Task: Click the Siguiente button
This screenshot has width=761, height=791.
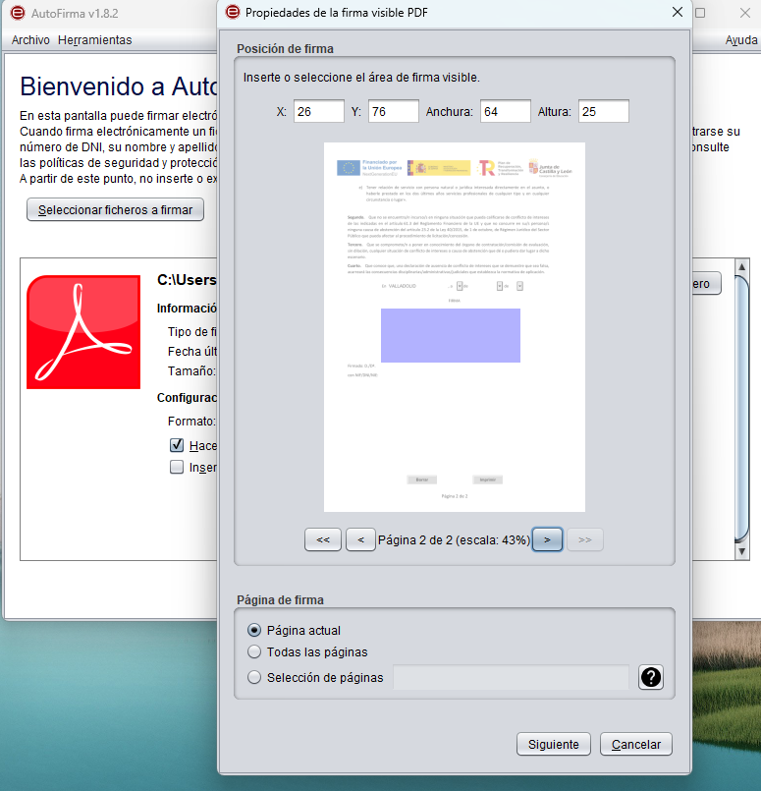Action: pyautogui.click(x=554, y=744)
